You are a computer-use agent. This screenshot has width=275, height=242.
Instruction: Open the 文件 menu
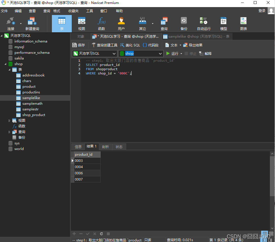click(x=4, y=11)
